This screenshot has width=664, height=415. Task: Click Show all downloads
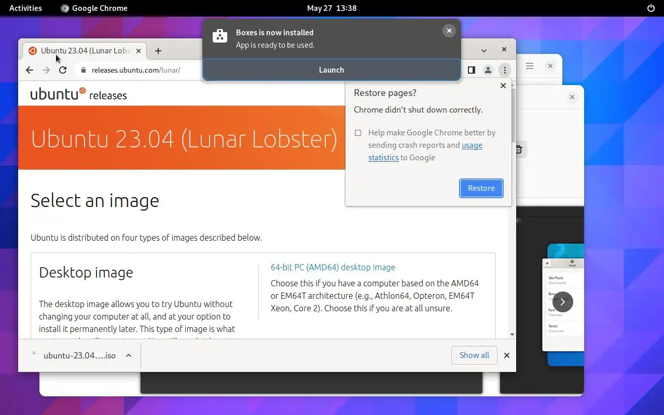tap(474, 355)
